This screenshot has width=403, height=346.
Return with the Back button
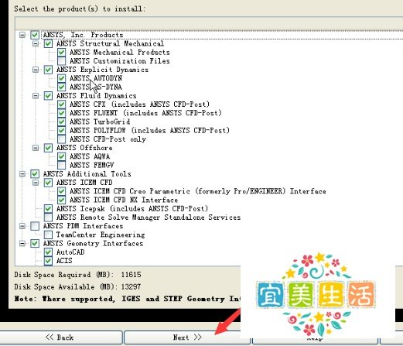pos(60,337)
